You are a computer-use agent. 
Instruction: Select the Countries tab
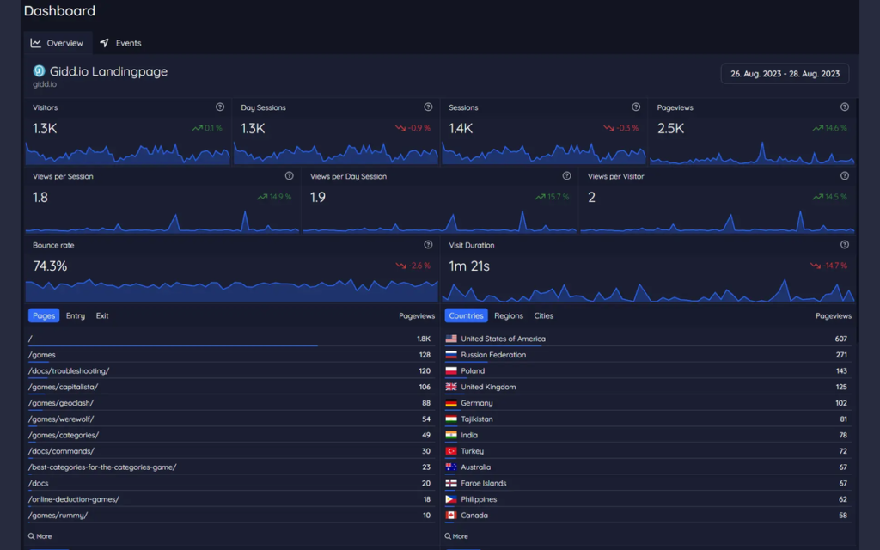466,315
